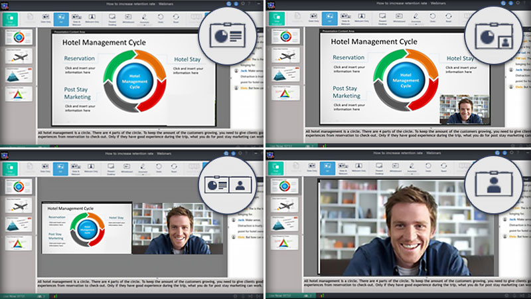Image resolution: width=531 pixels, height=299 pixels.
Task: Expand Annotate dropdown arrow in the slide-only layout window
Action: [x=145, y=25]
